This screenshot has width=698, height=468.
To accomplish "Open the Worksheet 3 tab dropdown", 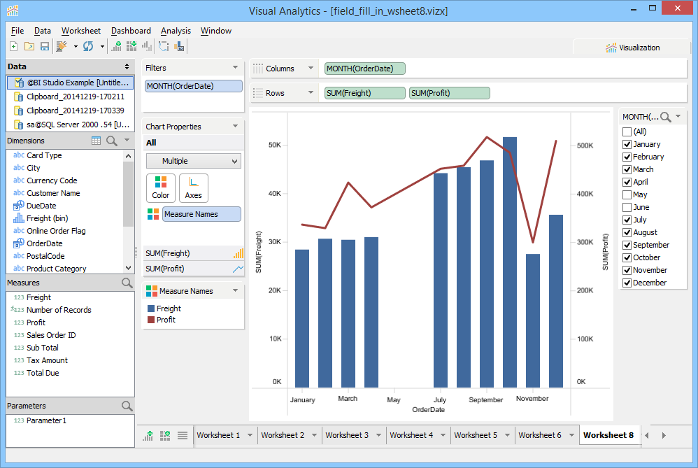I will (378, 436).
